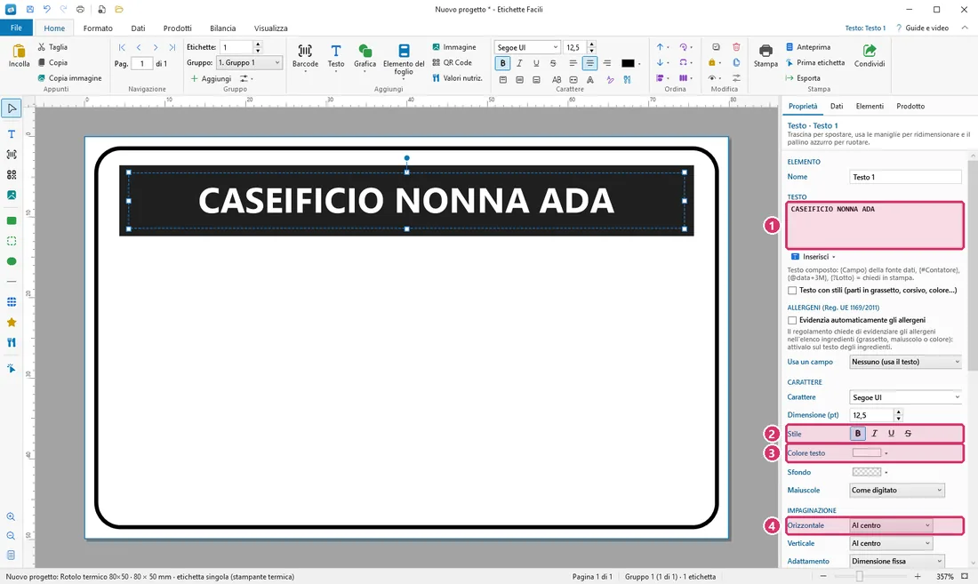Go to the first page arrow in Navigazione
Viewport: 978px width, 584px height.
(x=122, y=47)
